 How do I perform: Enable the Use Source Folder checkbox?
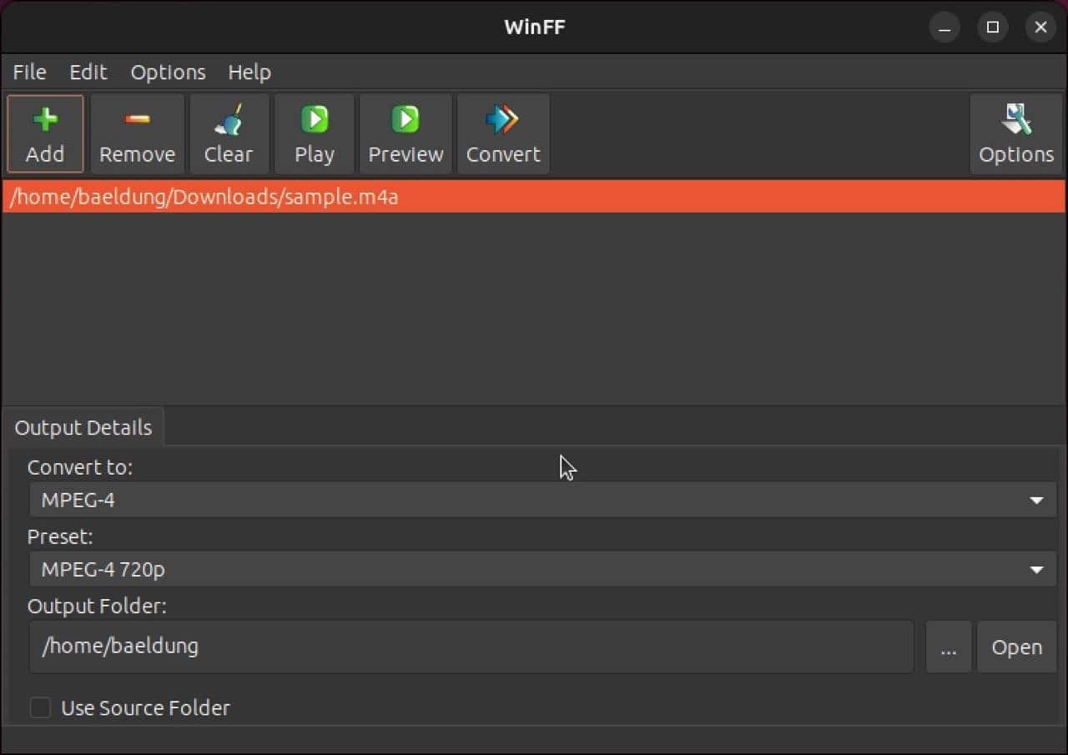tap(40, 707)
